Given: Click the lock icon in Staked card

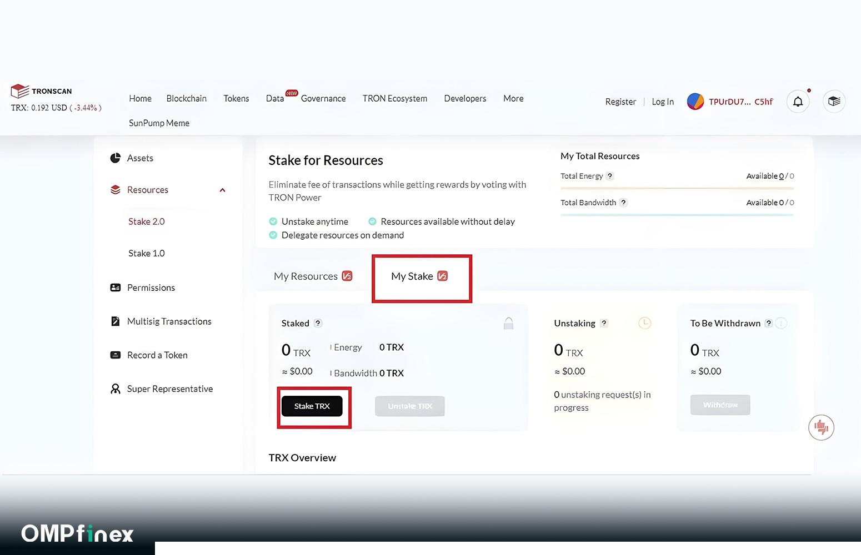Looking at the screenshot, I should coord(508,323).
